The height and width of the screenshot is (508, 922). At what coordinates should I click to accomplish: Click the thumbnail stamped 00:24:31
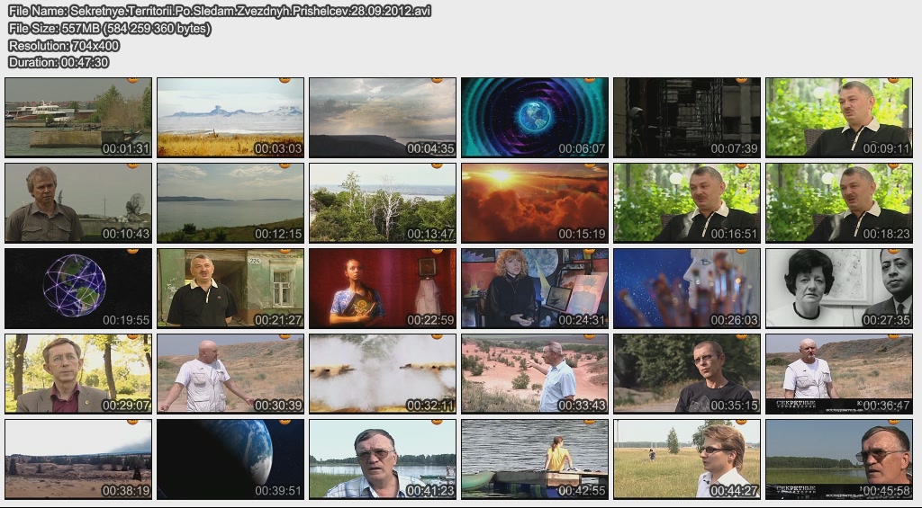tap(535, 289)
